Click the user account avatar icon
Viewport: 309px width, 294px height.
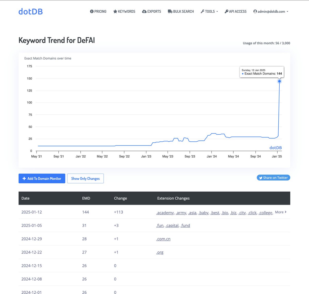255,11
